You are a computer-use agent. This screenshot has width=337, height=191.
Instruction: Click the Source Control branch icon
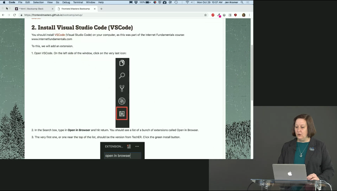[122, 88]
